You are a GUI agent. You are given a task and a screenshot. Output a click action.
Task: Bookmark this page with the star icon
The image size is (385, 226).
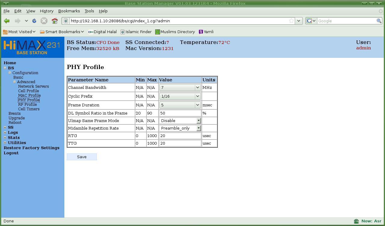coord(291,21)
